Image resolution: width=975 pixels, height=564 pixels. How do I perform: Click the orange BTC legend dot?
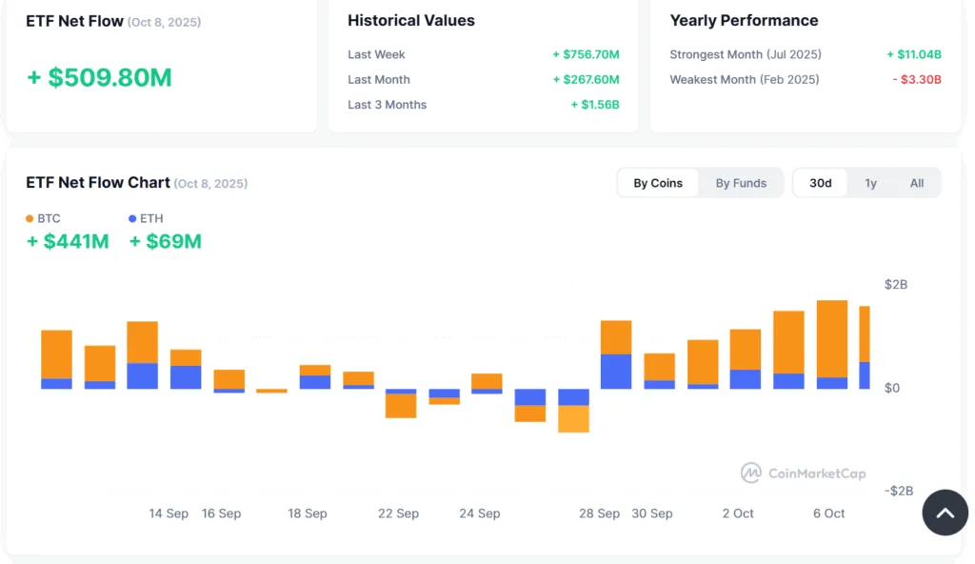point(30,219)
